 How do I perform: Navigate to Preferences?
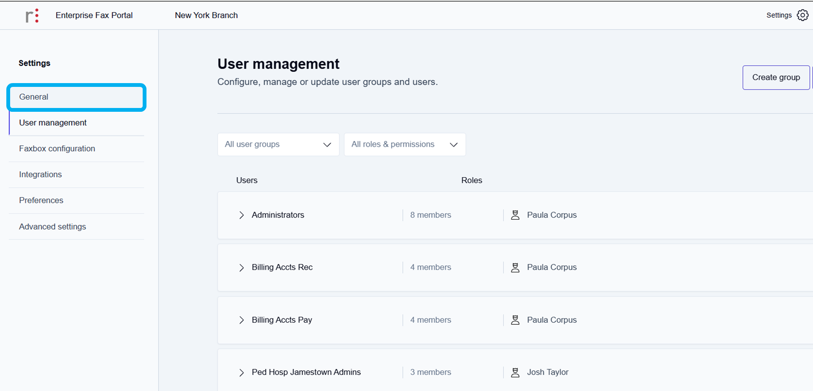pos(41,200)
